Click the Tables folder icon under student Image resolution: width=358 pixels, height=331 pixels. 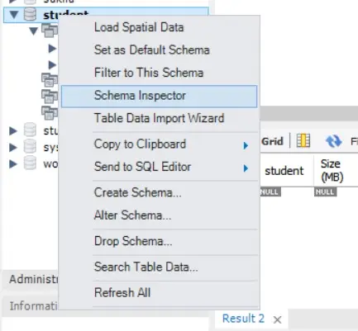click(x=50, y=31)
